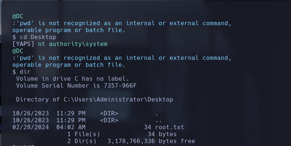This screenshot has width=291, height=146.
Task: Click the 02/28/2024 date of root.txt
Action: pyautogui.click(x=30, y=127)
